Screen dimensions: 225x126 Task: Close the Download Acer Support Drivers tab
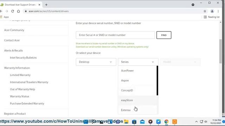pos(39,5)
